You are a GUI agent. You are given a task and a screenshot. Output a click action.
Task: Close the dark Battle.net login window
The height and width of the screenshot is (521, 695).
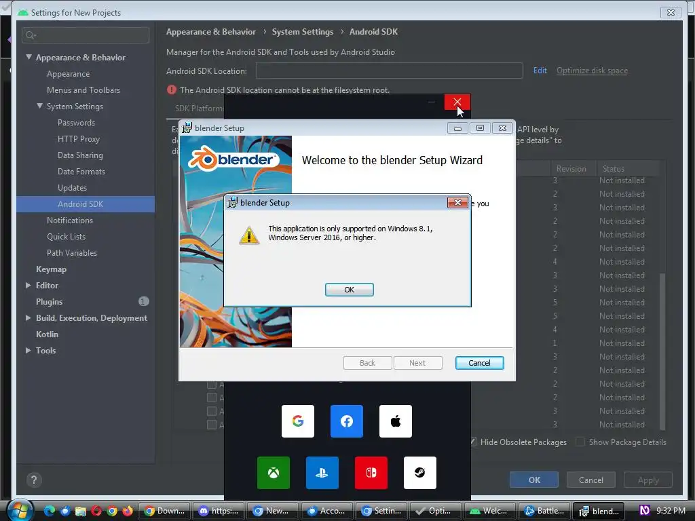point(457,102)
